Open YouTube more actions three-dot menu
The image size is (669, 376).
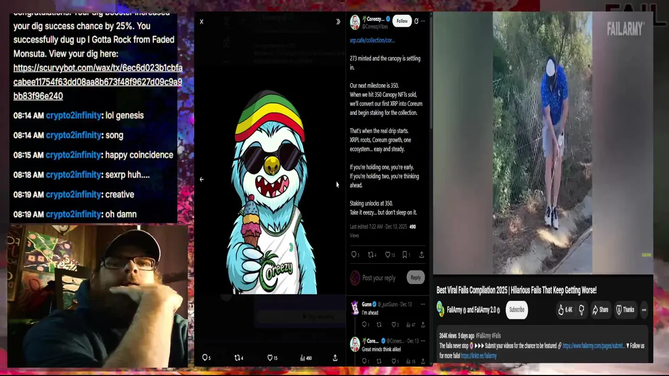coord(644,310)
